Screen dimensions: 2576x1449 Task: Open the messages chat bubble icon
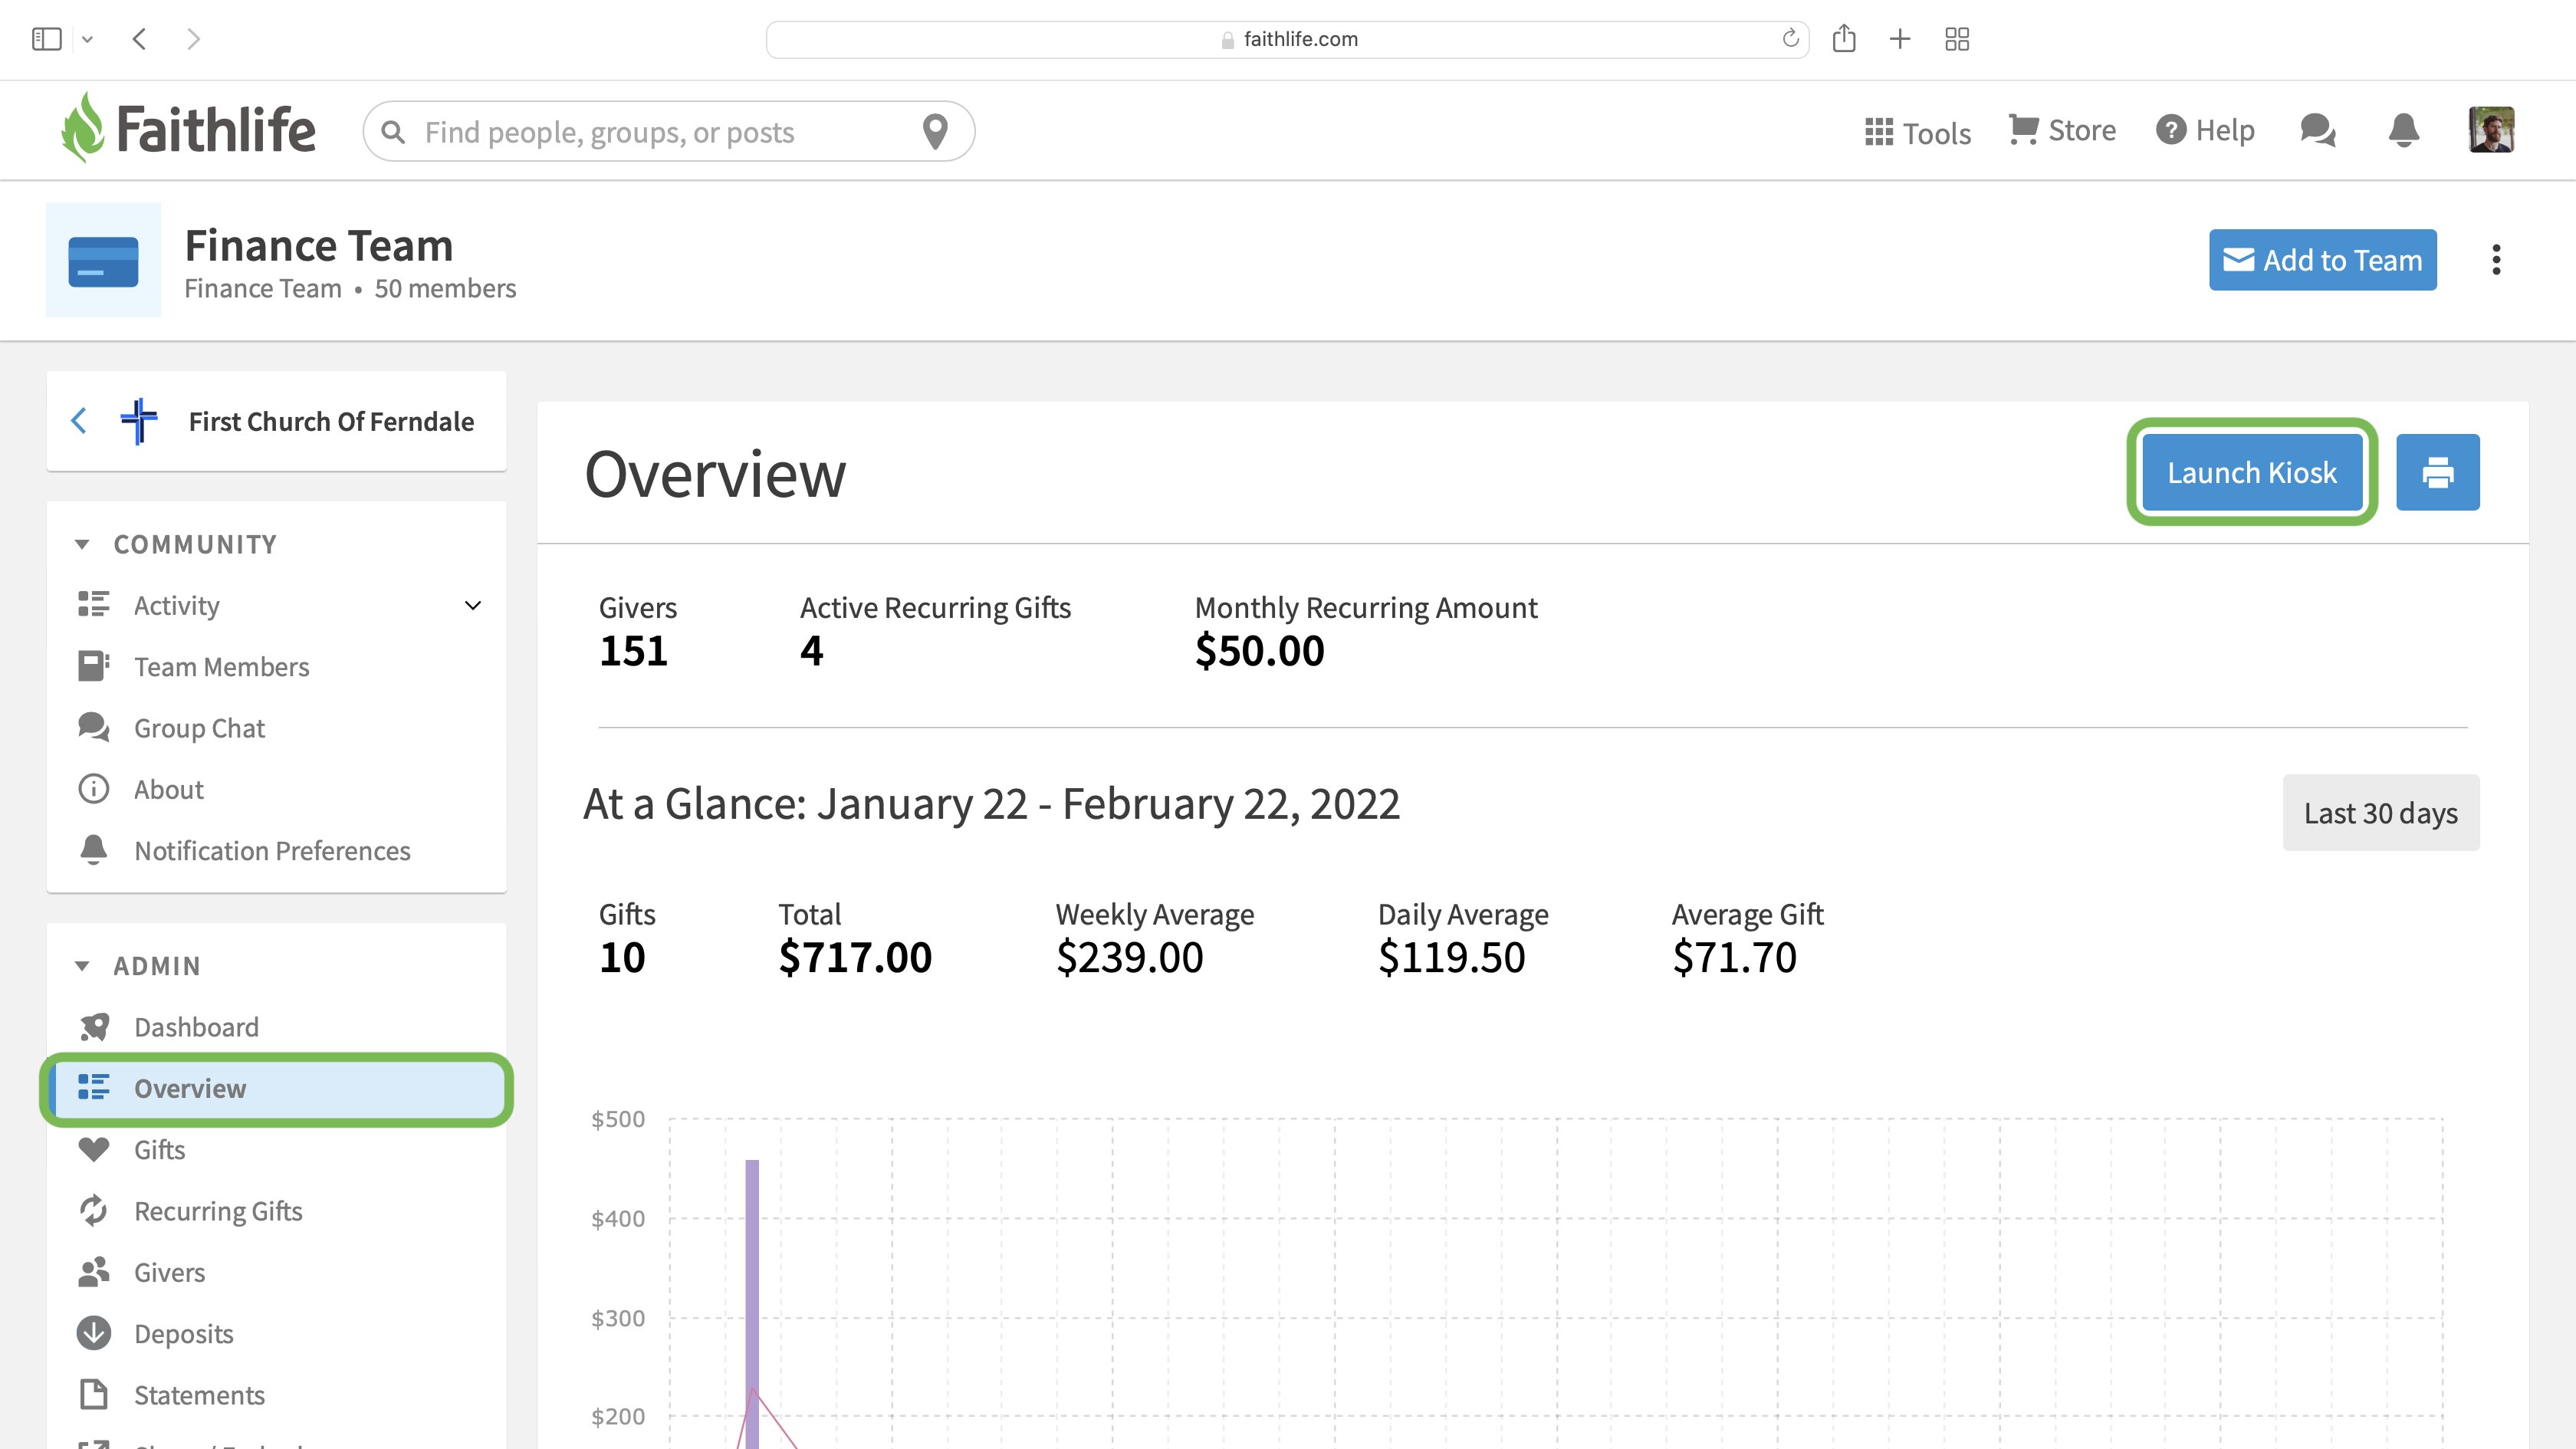pos(2317,130)
